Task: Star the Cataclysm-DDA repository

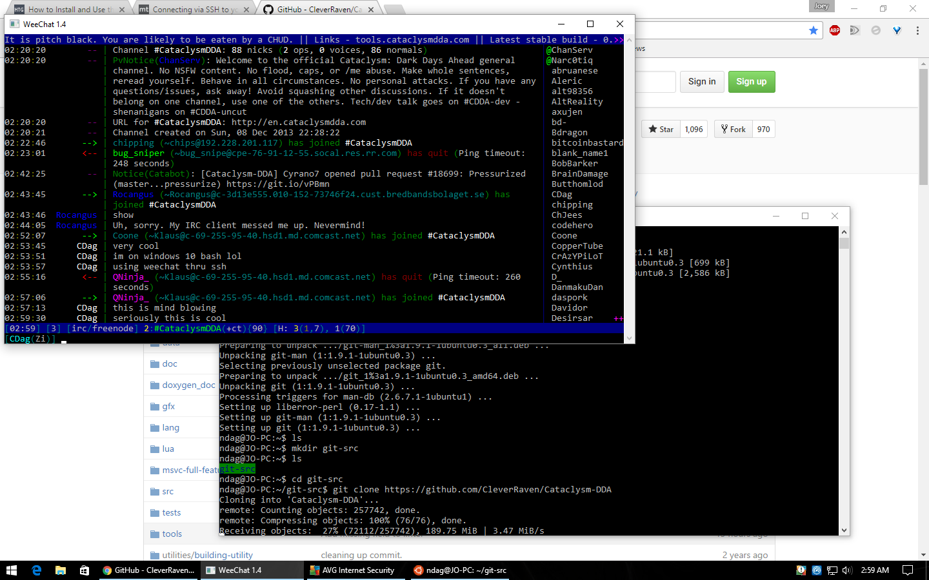Action: pyautogui.click(x=661, y=130)
